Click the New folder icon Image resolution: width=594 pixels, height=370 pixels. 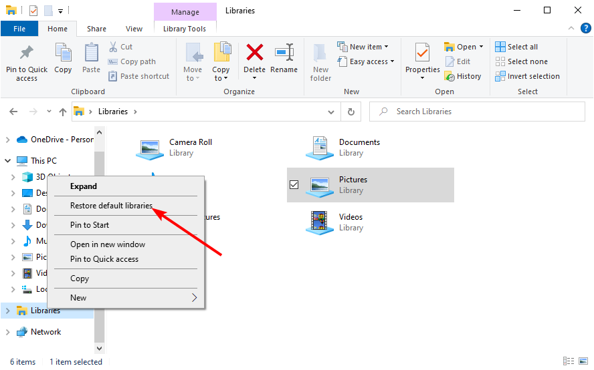click(320, 53)
